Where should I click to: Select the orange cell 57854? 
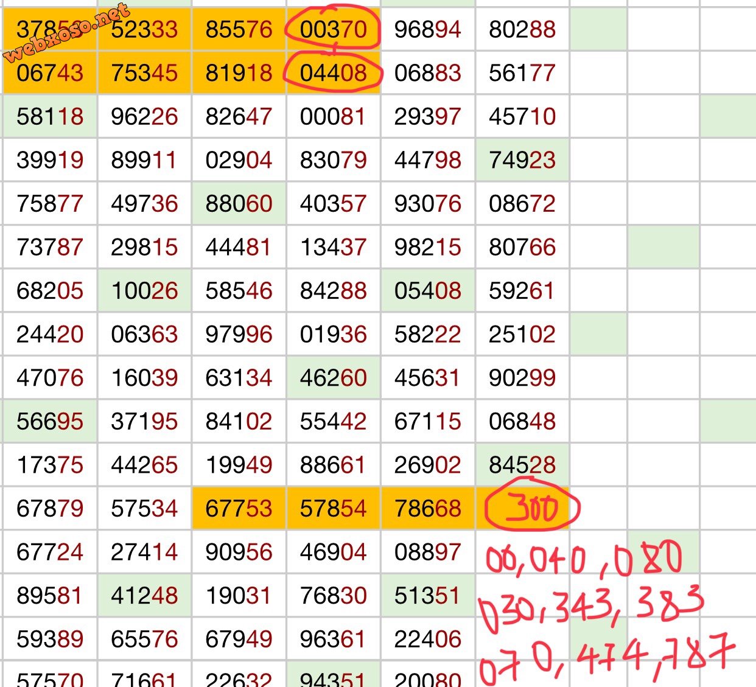(334, 508)
